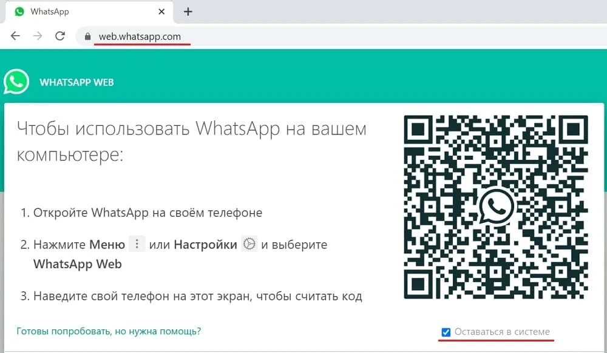Close the WhatsApp browser tab
Screen dimensions: 607x353
click(x=162, y=12)
